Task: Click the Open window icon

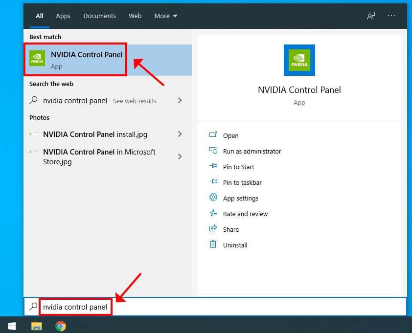Action: click(x=213, y=134)
